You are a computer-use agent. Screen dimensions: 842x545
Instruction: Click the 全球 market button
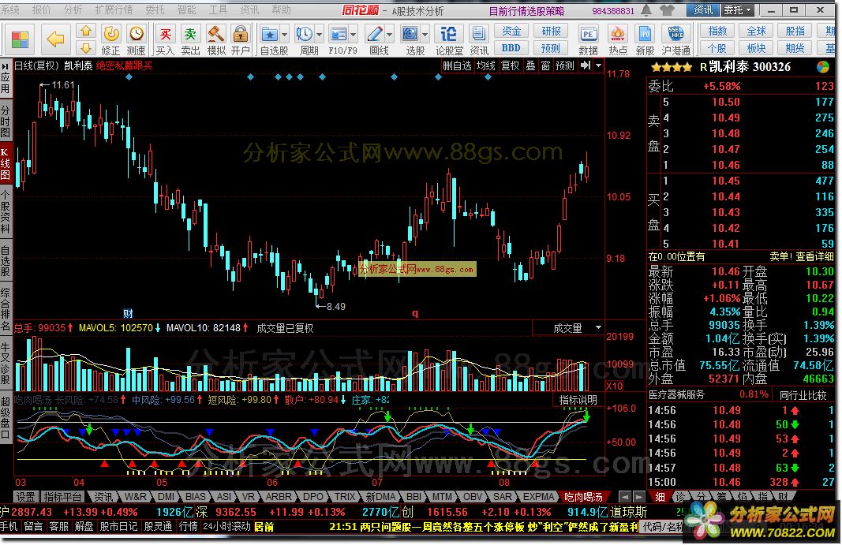(x=756, y=31)
